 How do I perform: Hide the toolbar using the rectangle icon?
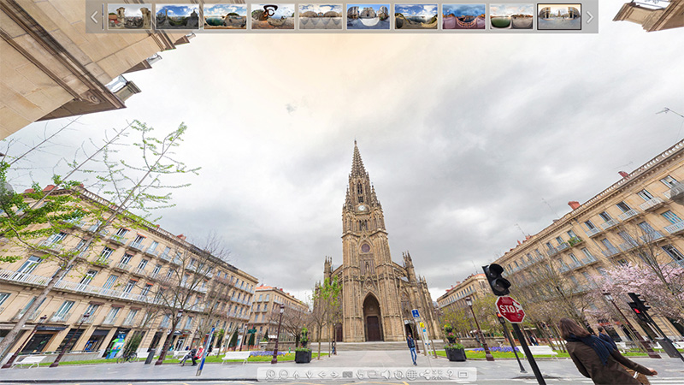[463, 375]
